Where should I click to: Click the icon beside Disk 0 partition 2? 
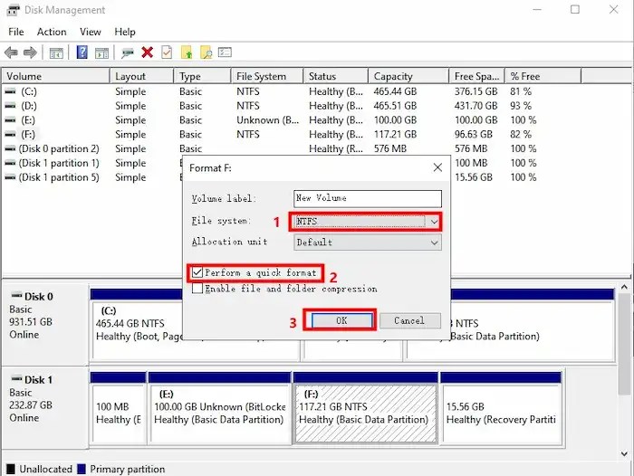point(10,148)
